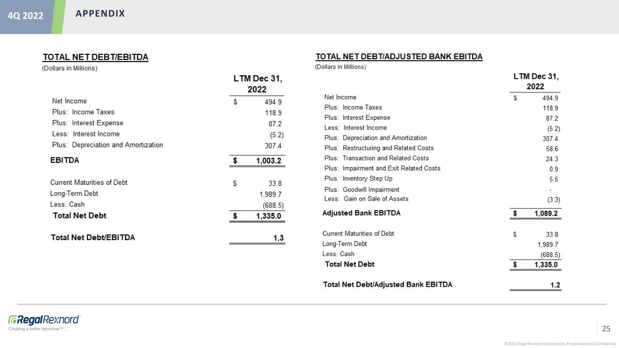Screen dimensions: 619x348
Task: Select right table LTM Dec 31, 2022 header
Action: (536, 82)
